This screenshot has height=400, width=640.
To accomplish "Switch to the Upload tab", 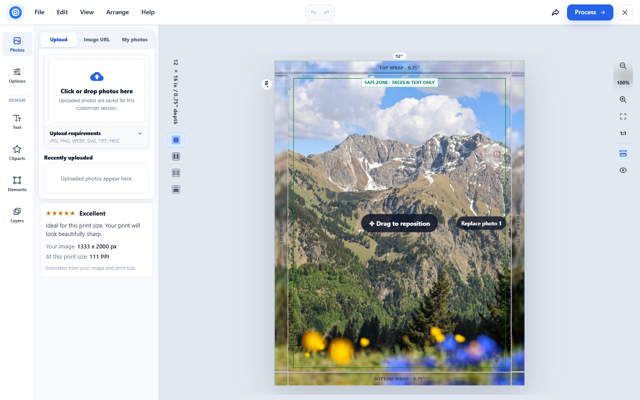I will click(x=59, y=40).
